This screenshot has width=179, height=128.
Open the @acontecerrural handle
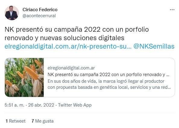(39, 16)
